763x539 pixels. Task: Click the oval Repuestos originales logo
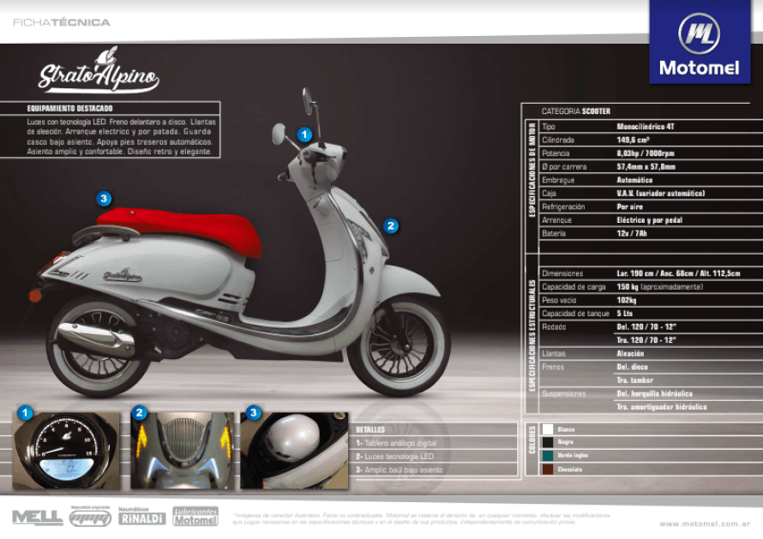90,516
